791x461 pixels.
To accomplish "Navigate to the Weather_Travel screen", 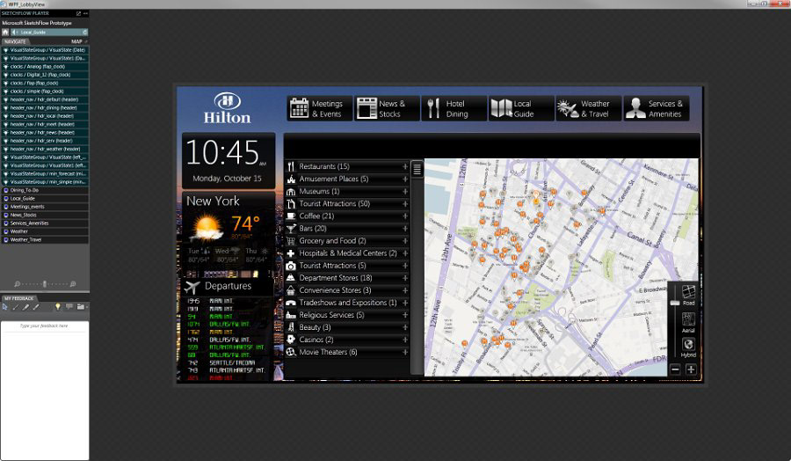I will pos(45,240).
